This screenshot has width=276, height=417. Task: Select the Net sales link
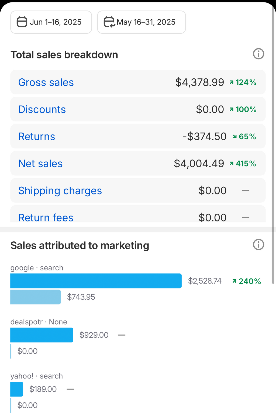coord(40,163)
